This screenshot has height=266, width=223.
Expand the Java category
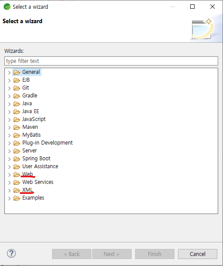pyautogui.click(x=9, y=104)
